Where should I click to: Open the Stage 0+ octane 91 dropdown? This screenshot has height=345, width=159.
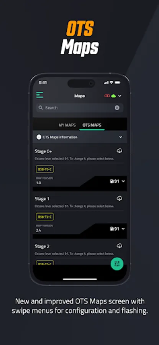tap(118, 181)
